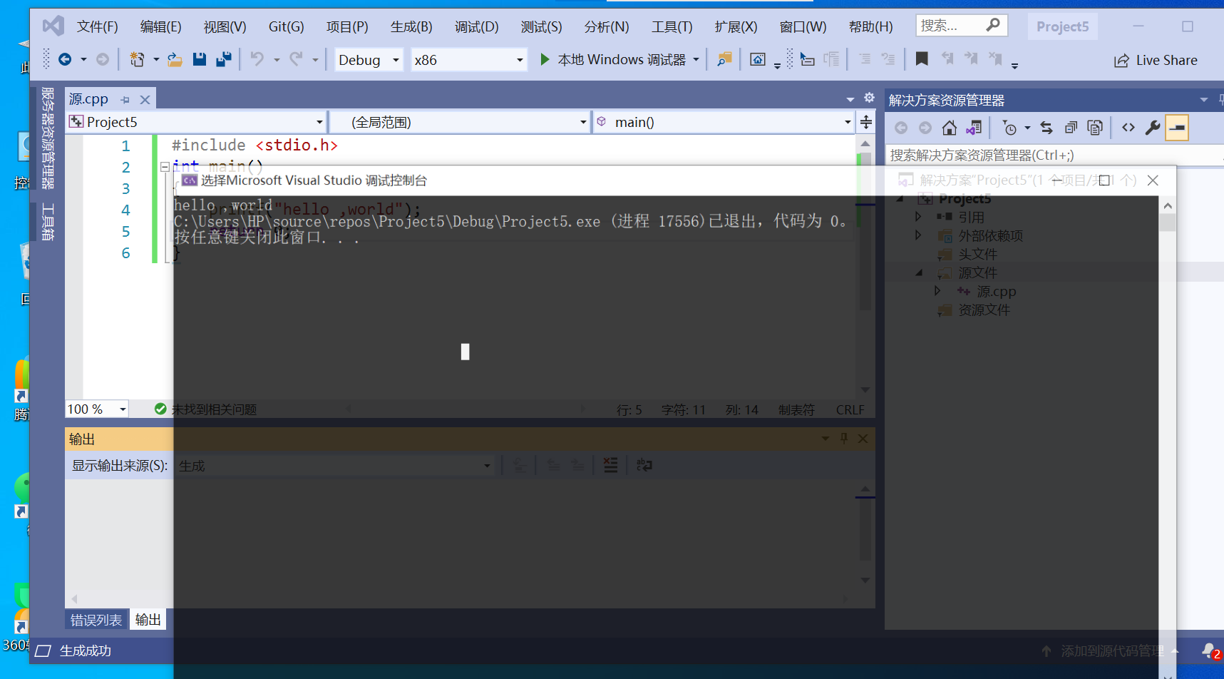Click View Code icon in Solution Explorer
1224x679 pixels.
coord(1128,128)
